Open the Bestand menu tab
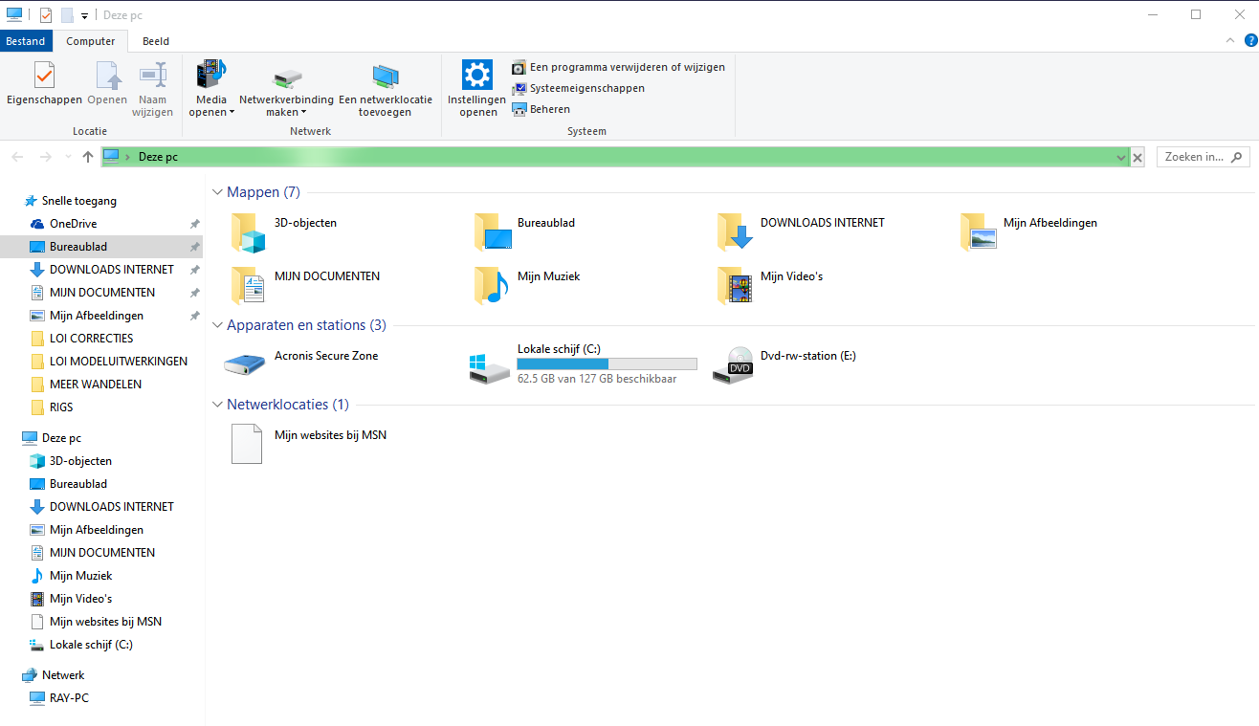1259x726 pixels. pos(26,41)
